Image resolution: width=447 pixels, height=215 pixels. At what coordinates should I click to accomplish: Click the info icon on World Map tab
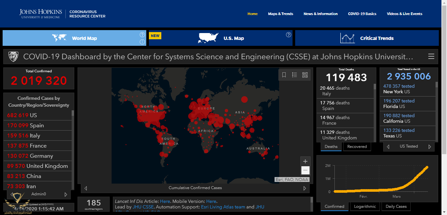tap(142, 42)
